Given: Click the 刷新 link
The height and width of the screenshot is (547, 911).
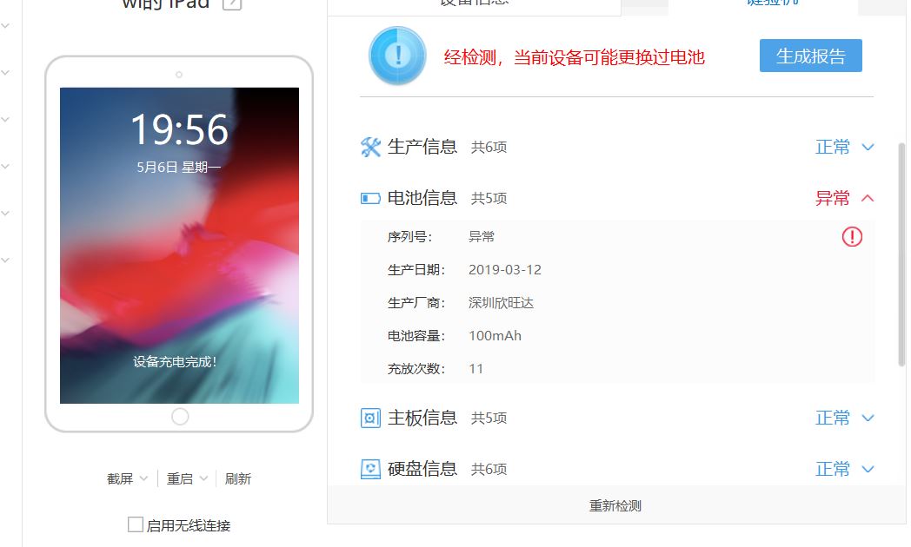Looking at the screenshot, I should click(x=238, y=478).
